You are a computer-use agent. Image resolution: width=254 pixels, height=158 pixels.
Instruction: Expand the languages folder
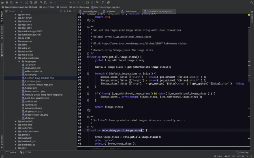click(x=19, y=61)
